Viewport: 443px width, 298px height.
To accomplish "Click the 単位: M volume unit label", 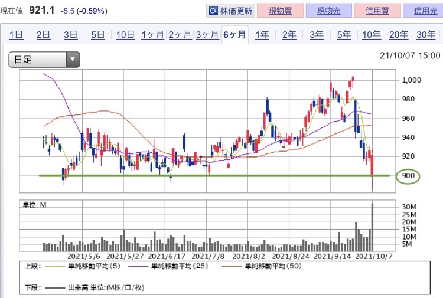I will click(x=34, y=205).
